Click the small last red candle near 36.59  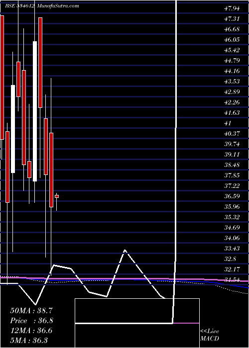(x=57, y=196)
